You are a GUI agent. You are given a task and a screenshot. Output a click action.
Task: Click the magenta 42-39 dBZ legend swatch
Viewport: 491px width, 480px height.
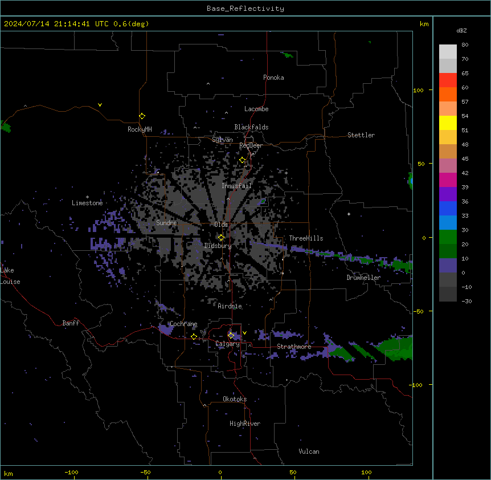pos(448,180)
